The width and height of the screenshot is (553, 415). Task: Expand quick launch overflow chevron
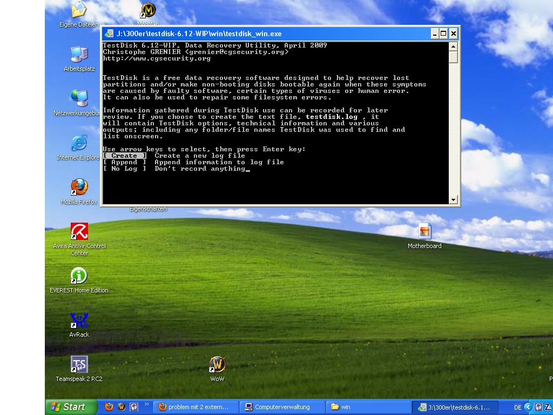coord(147,404)
